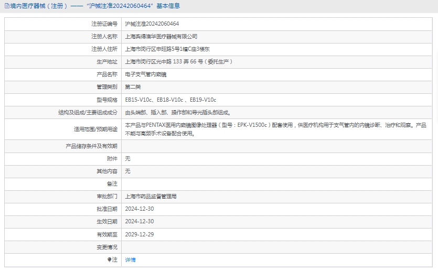The width and height of the screenshot is (438, 271).
Task: Click the bullet icon beside the 注 label
Action: click(110, 259)
